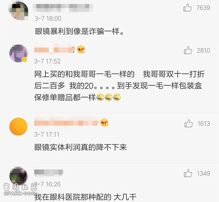Select comment starting '网上买的和我哥哥'
Image resolution: width=219 pixels, height=202 pixels.
(119, 86)
